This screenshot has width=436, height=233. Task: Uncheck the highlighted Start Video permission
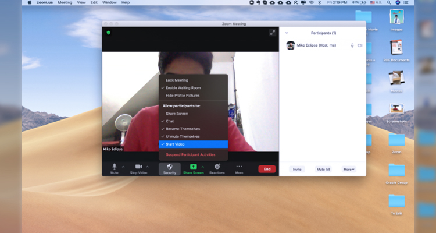coord(193,144)
